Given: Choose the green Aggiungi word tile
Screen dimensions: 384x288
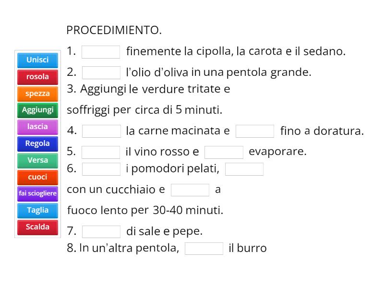Looking at the screenshot, I should click(x=37, y=110).
